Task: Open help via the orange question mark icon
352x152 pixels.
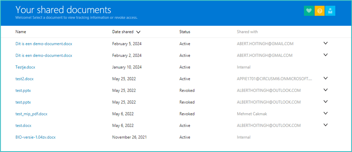Action: click(319, 11)
